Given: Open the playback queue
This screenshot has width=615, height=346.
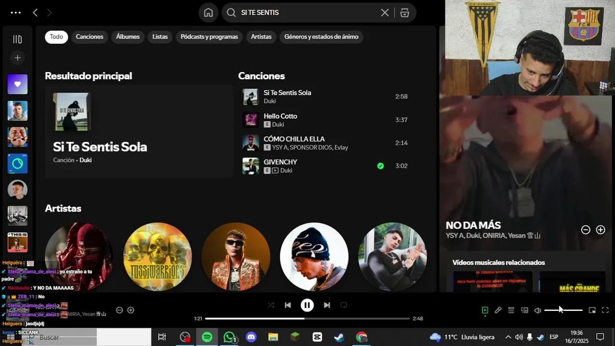Looking at the screenshot, I should (x=511, y=310).
